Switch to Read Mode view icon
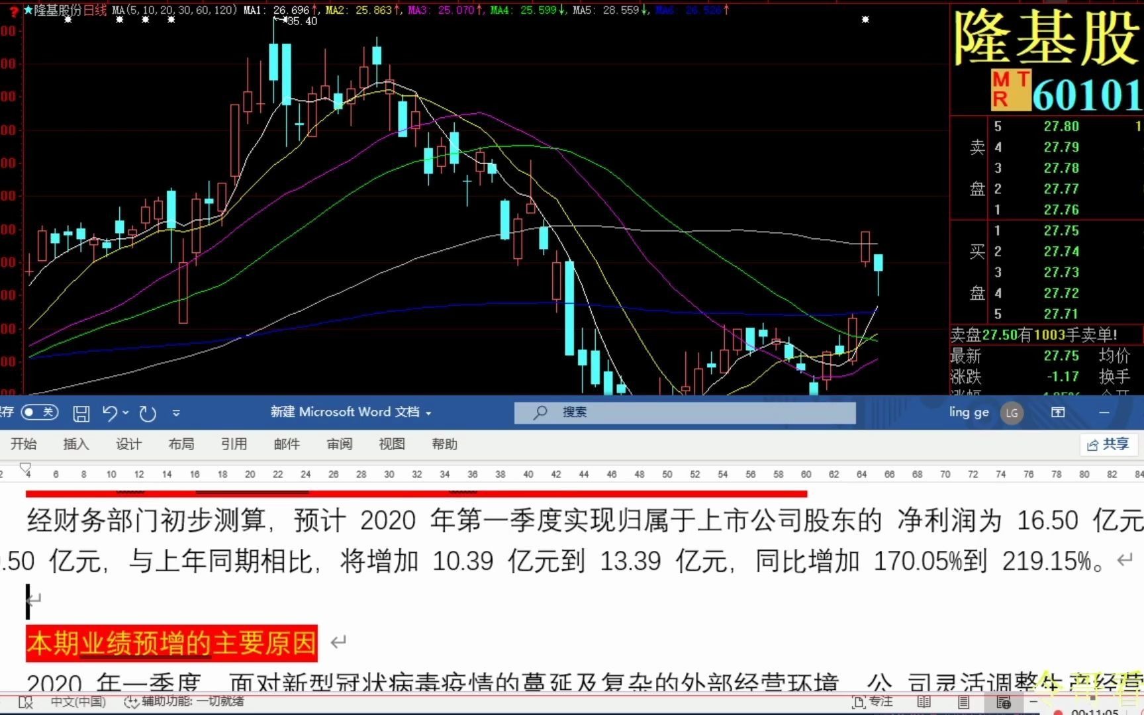The image size is (1144, 715). coord(924,702)
